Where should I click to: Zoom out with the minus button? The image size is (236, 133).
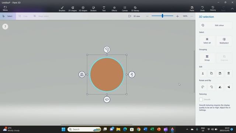147,16
